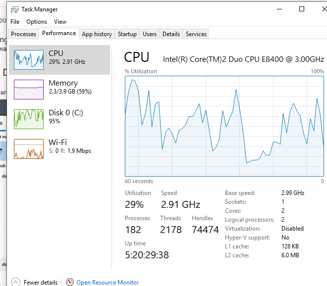
Task: Click the 100% graph scale label
Action: pos(318,71)
